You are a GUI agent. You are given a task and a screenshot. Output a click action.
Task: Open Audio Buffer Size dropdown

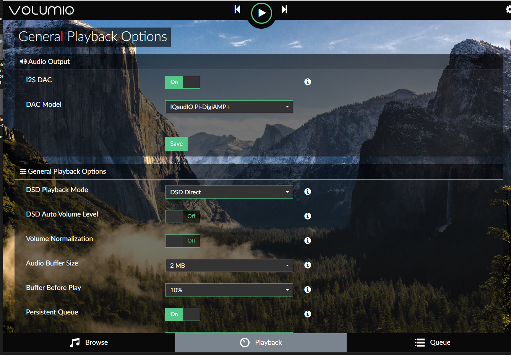tap(229, 265)
